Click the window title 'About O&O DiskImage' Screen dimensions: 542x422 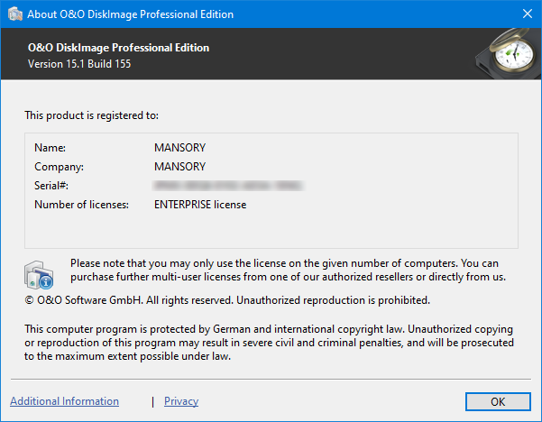[131, 14]
